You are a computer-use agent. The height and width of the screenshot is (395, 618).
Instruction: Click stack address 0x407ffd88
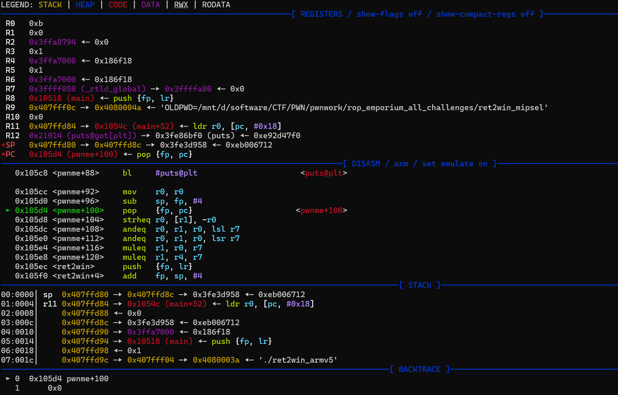[x=85, y=313]
